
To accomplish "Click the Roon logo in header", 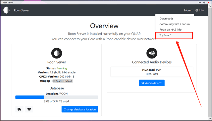I will [7, 10].
